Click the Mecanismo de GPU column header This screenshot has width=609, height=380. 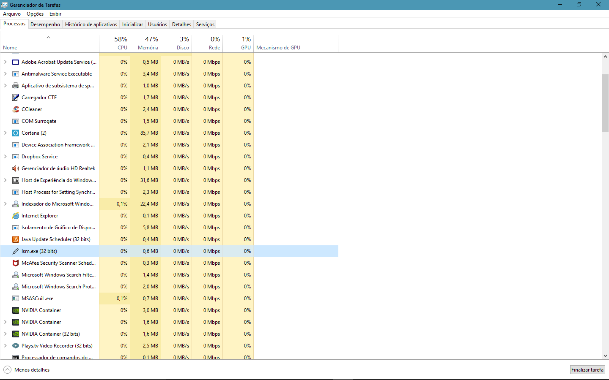point(296,43)
